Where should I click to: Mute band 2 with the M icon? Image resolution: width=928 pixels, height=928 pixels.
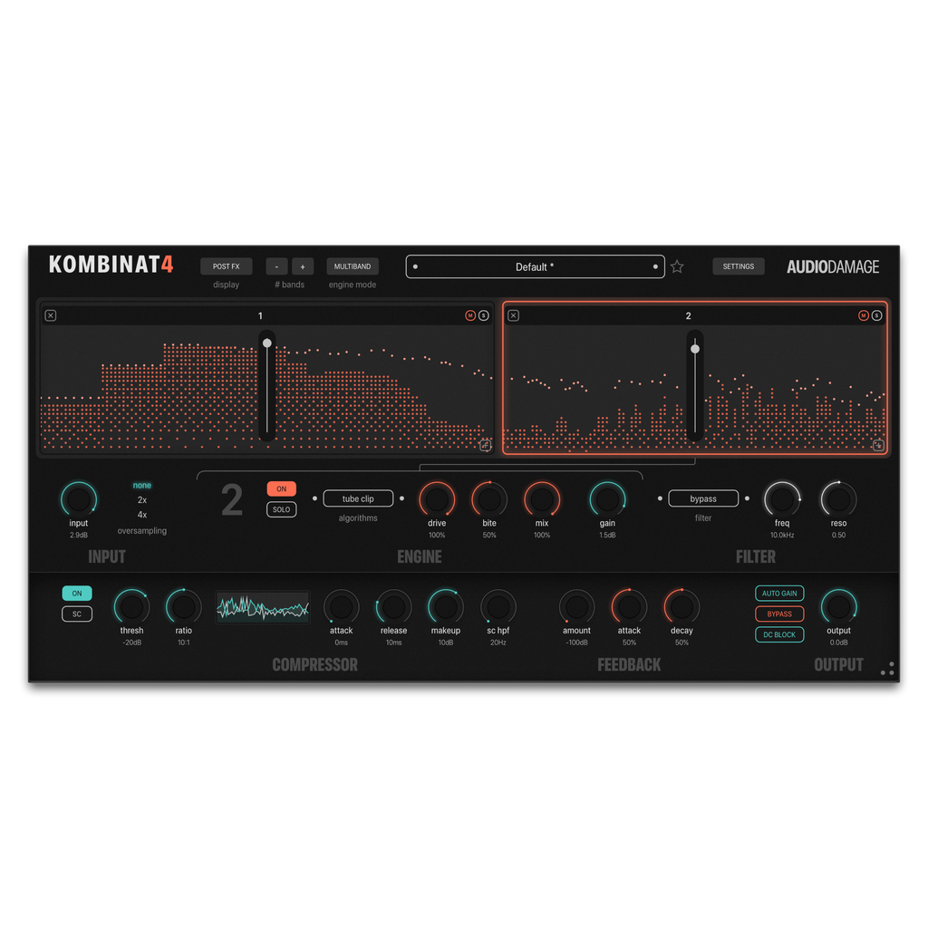point(864,315)
